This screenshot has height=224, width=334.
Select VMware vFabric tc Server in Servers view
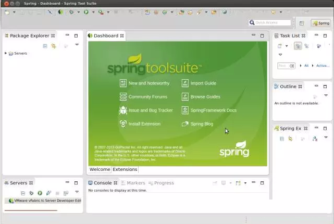43,201
